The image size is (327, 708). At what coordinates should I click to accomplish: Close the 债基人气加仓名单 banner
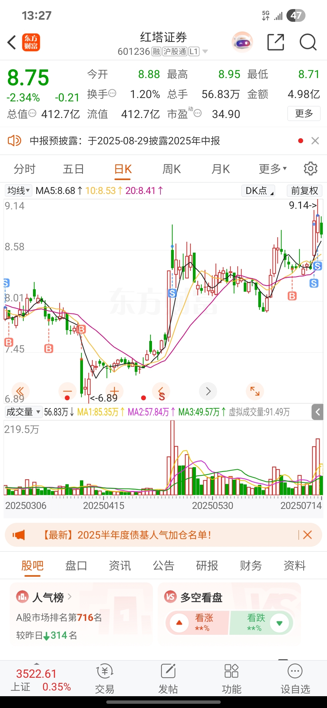click(307, 535)
